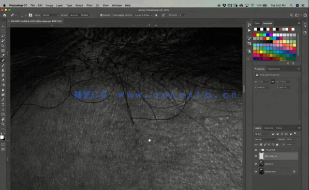Select the Gradient tool
Image resolution: width=309 pixels, height=190 pixels.
click(x=3, y=85)
